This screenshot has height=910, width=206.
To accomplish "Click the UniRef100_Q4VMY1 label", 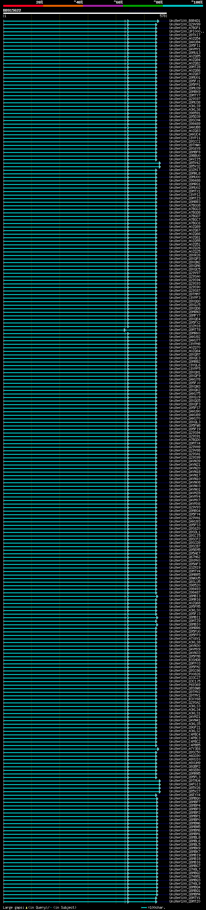I will point(184,49).
